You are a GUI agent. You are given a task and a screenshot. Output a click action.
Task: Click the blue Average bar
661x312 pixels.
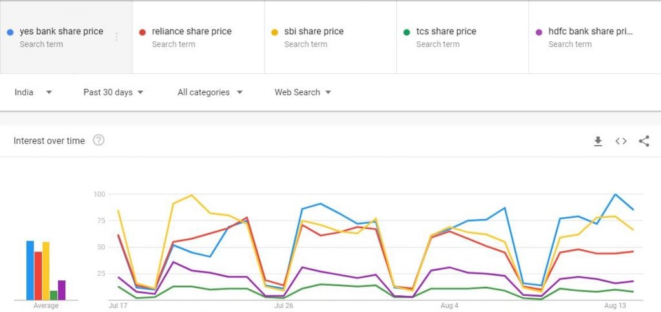tap(30, 270)
